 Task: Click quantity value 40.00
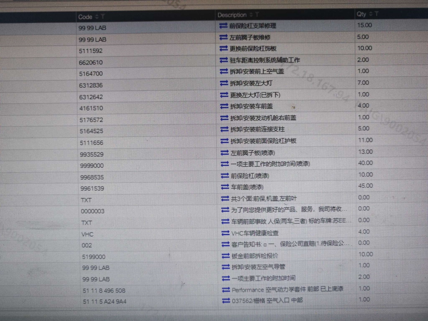coord(365,163)
